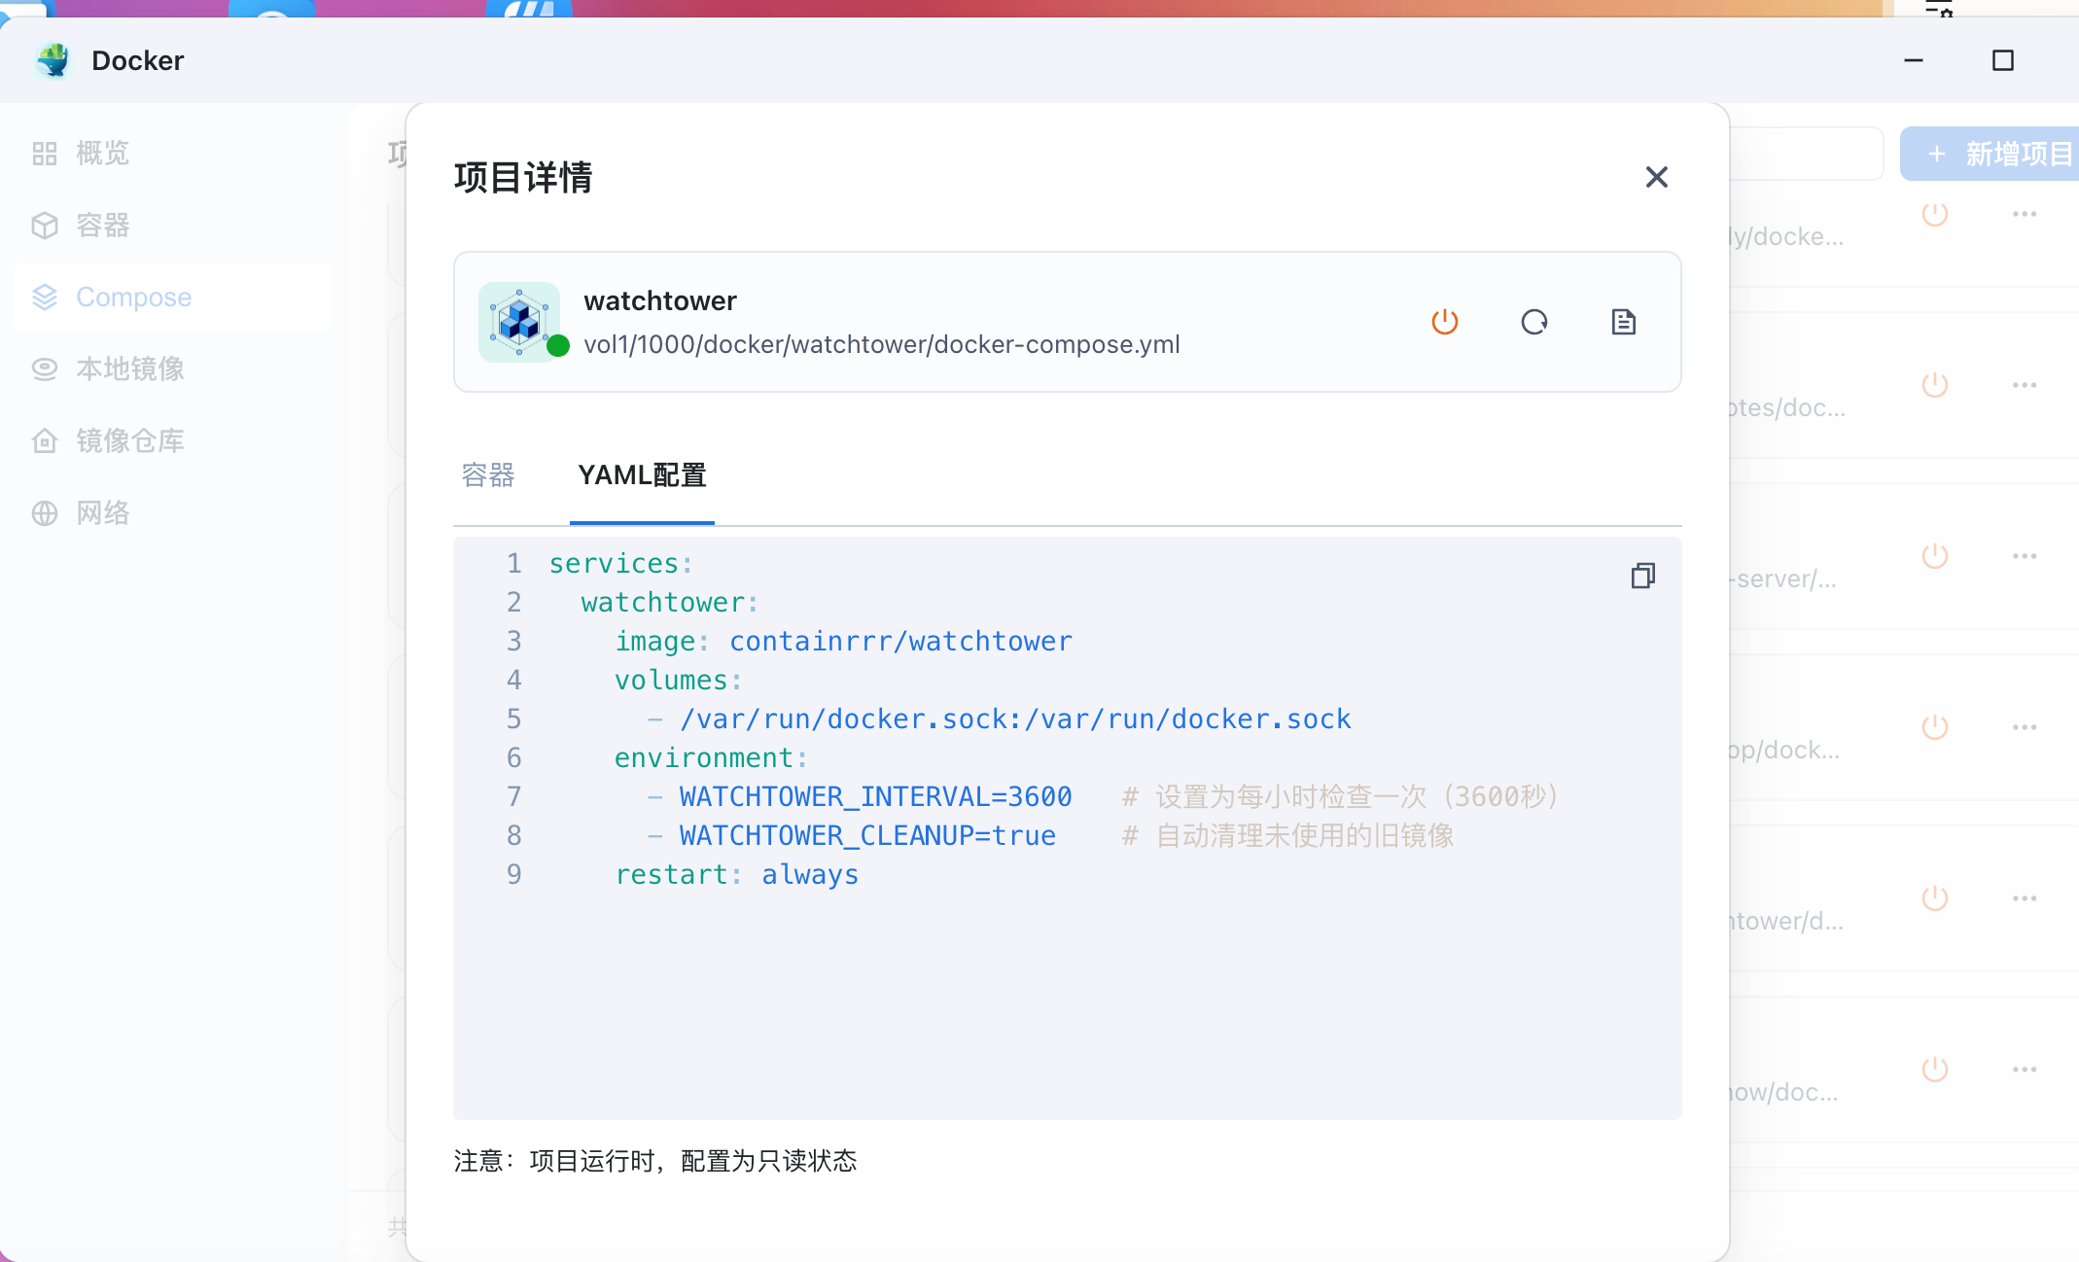Toggle power for the first listed project
The width and height of the screenshot is (2079, 1262).
1935,214
